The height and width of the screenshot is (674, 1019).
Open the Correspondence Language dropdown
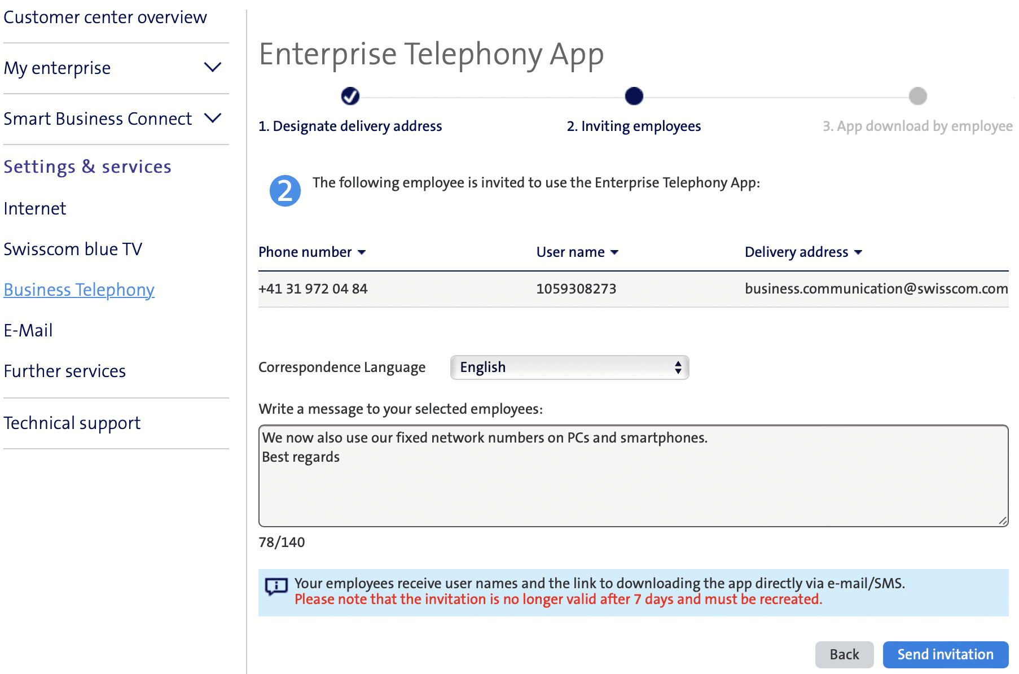click(570, 367)
